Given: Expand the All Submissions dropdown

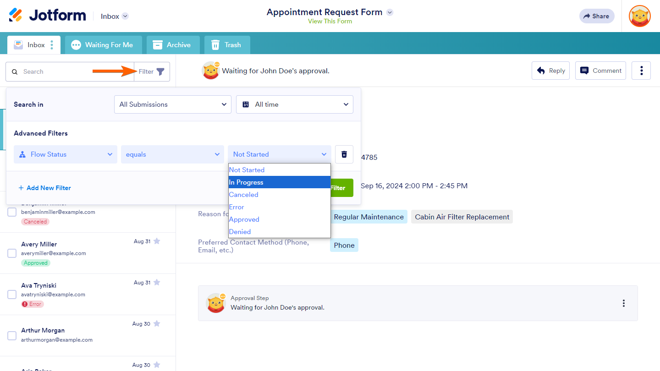Looking at the screenshot, I should (173, 104).
